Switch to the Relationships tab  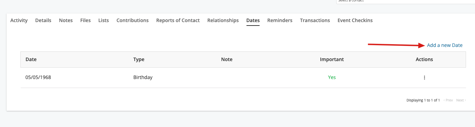223,20
